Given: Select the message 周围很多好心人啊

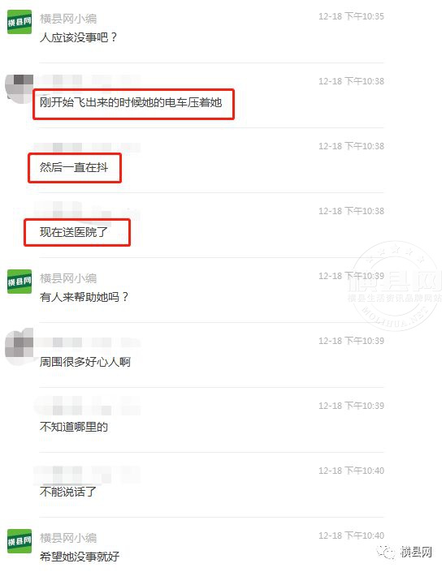Looking at the screenshot, I should [x=84, y=362].
